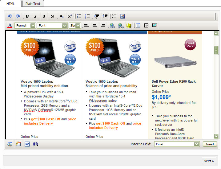Toggle strikethrough formatting
The image size is (221, 169).
[x=52, y=16]
